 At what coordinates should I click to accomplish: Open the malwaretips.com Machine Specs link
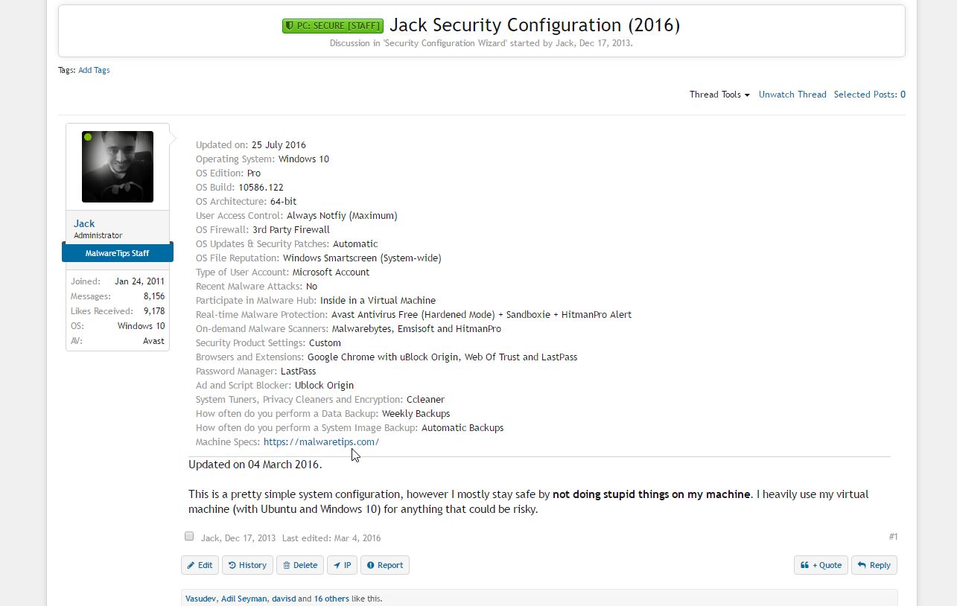click(x=321, y=441)
